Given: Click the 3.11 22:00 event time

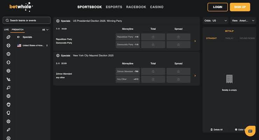Looking at the screenshot, I should 61,64.
